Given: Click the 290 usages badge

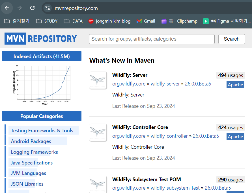Looking at the screenshot, I should (x=231, y=179).
